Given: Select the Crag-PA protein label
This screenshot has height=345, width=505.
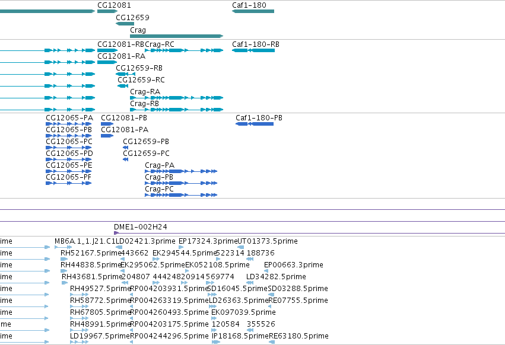Looking at the screenshot, I should (160, 165).
